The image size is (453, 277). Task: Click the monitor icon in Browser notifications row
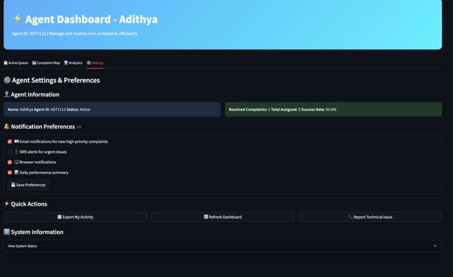[x=16, y=162]
